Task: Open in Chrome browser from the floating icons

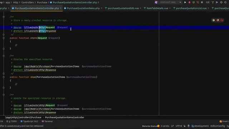Action: click(x=214, y=20)
